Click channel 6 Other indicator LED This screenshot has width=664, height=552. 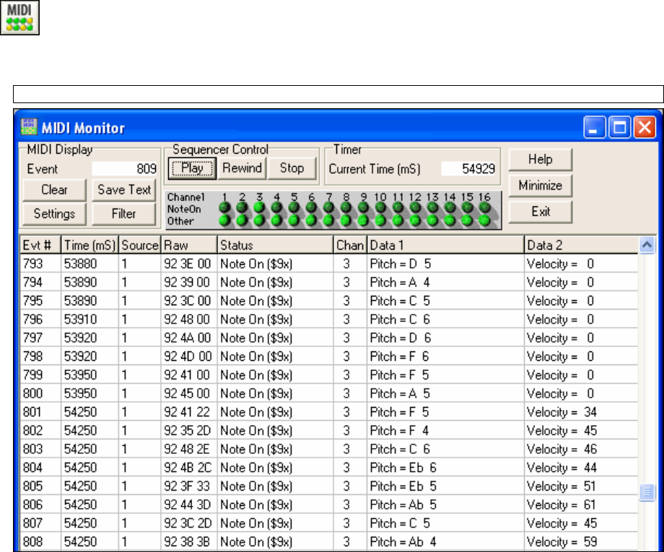click(x=311, y=220)
